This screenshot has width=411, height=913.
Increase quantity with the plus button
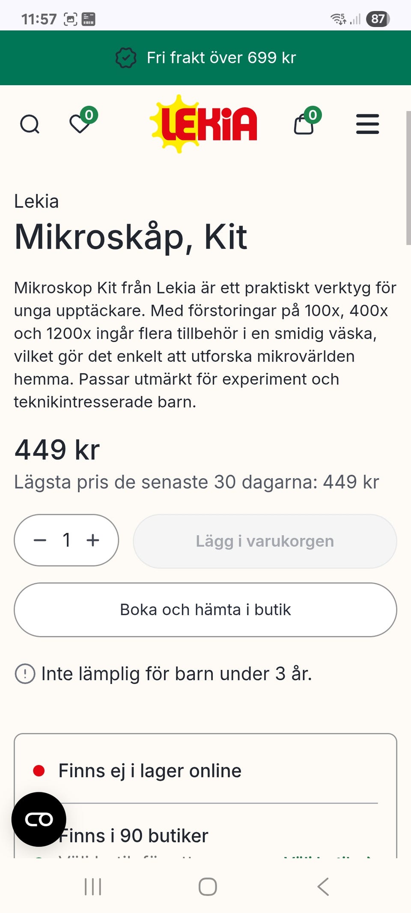tap(93, 540)
